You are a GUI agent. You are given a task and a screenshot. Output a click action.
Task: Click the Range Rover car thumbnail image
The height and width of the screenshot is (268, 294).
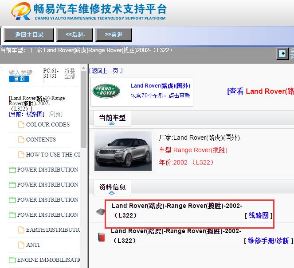point(123,151)
